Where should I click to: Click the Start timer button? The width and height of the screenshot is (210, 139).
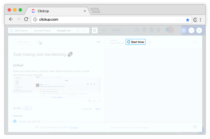tap(135, 42)
